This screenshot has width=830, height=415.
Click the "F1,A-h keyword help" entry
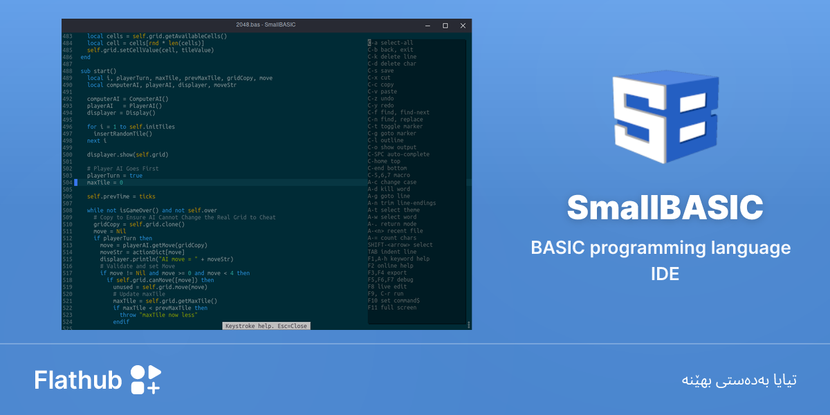pyautogui.click(x=398, y=259)
